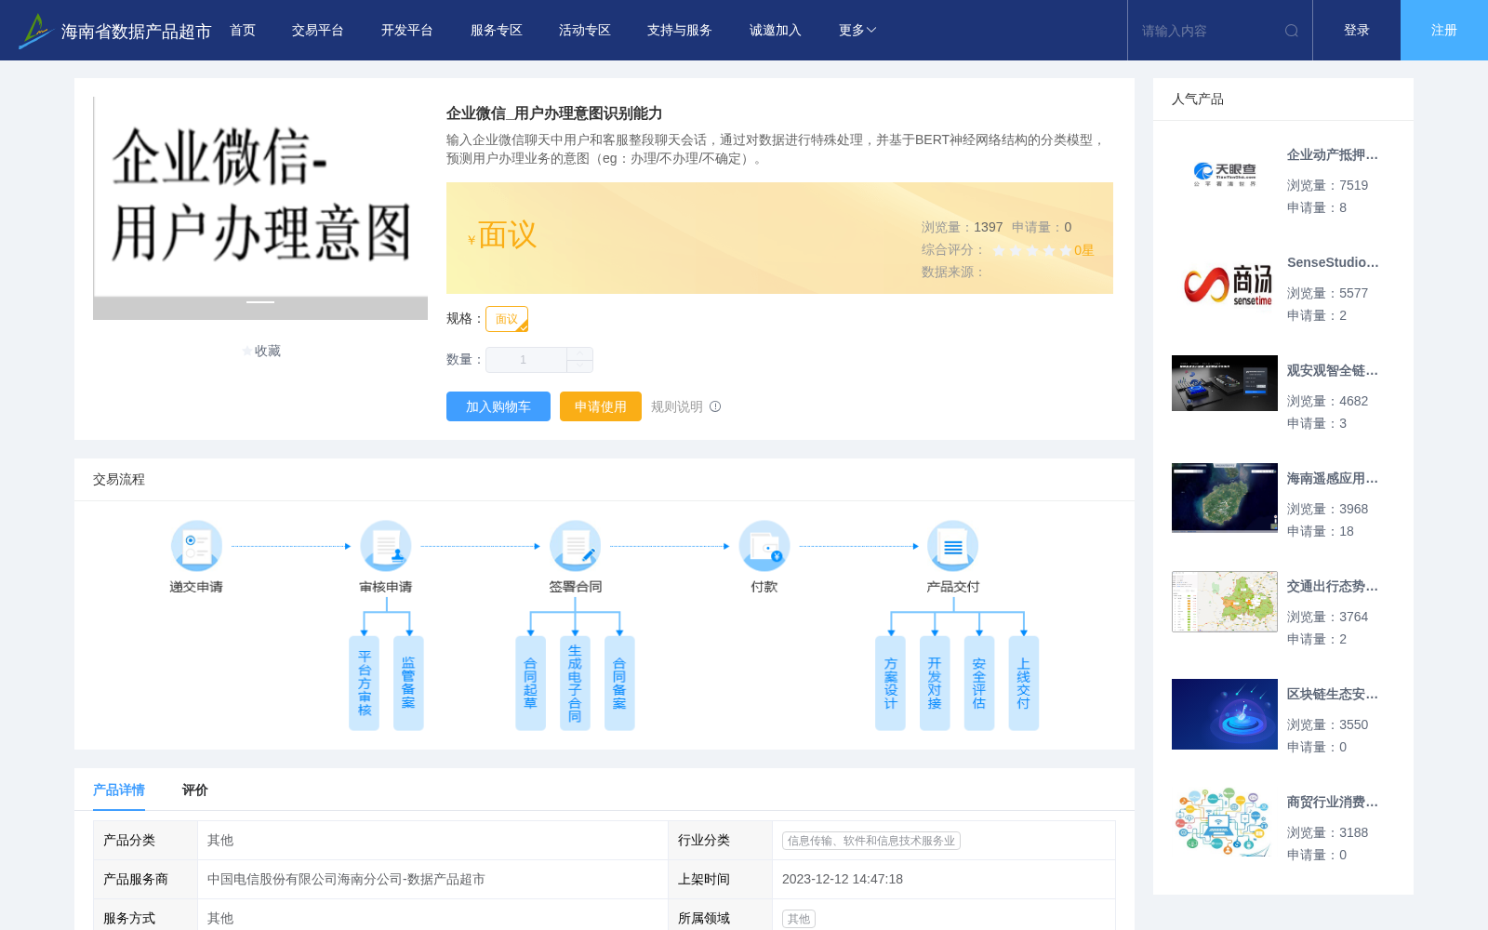Viewport: 1488px width, 930px height.
Task: Click the 交通出行态势 product title
Action: [x=1333, y=587]
